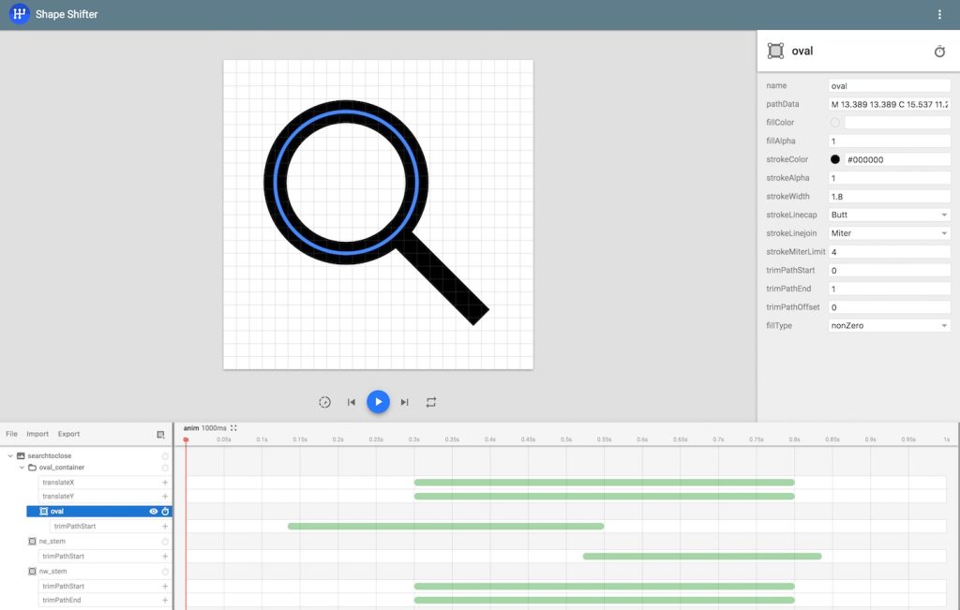This screenshot has width=960, height=610.
Task: Toggle the circle on the ne_stem row
Action: tap(165, 542)
